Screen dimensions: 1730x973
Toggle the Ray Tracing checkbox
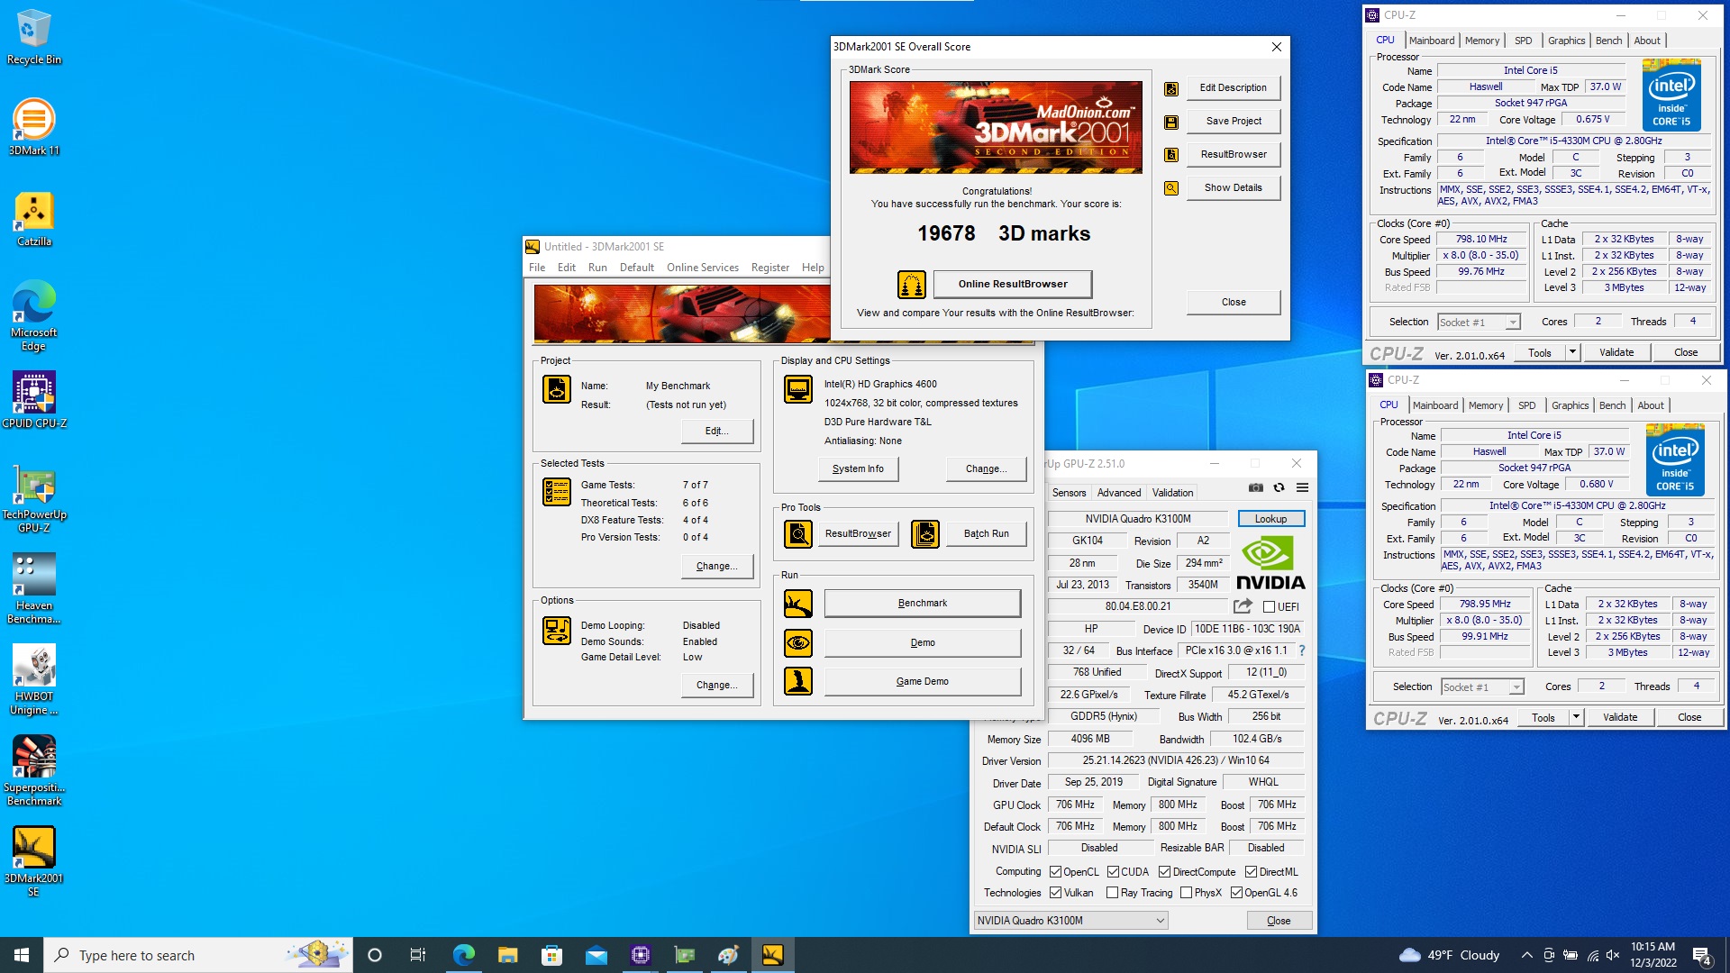1113,893
